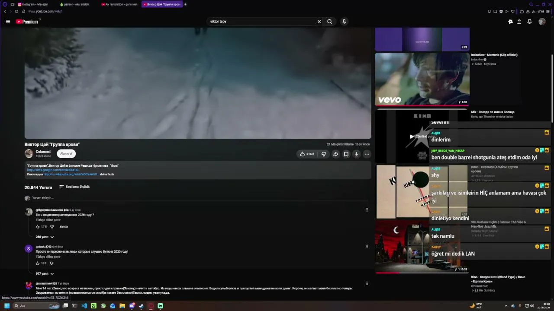Share the video using the arrow icon
The height and width of the screenshot is (311, 554).
[x=335, y=154]
